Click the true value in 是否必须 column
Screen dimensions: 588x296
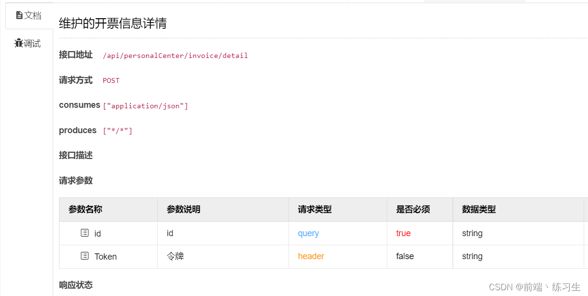403,233
